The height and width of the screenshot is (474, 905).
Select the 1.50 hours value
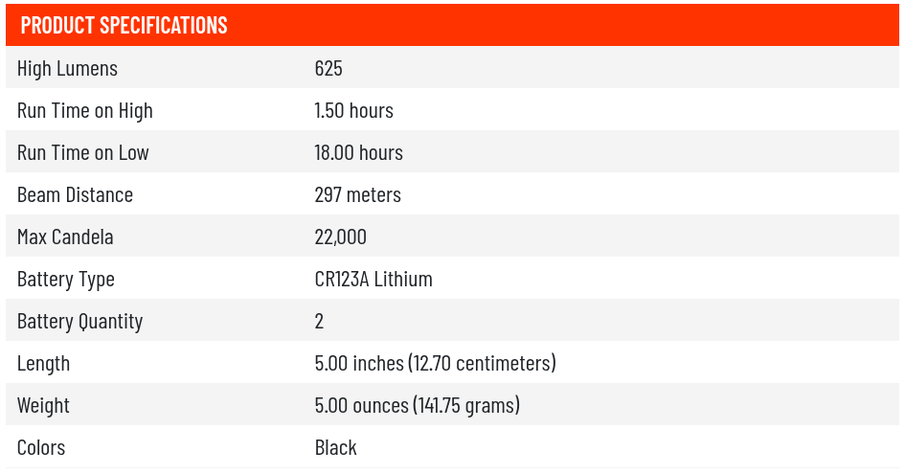click(353, 111)
